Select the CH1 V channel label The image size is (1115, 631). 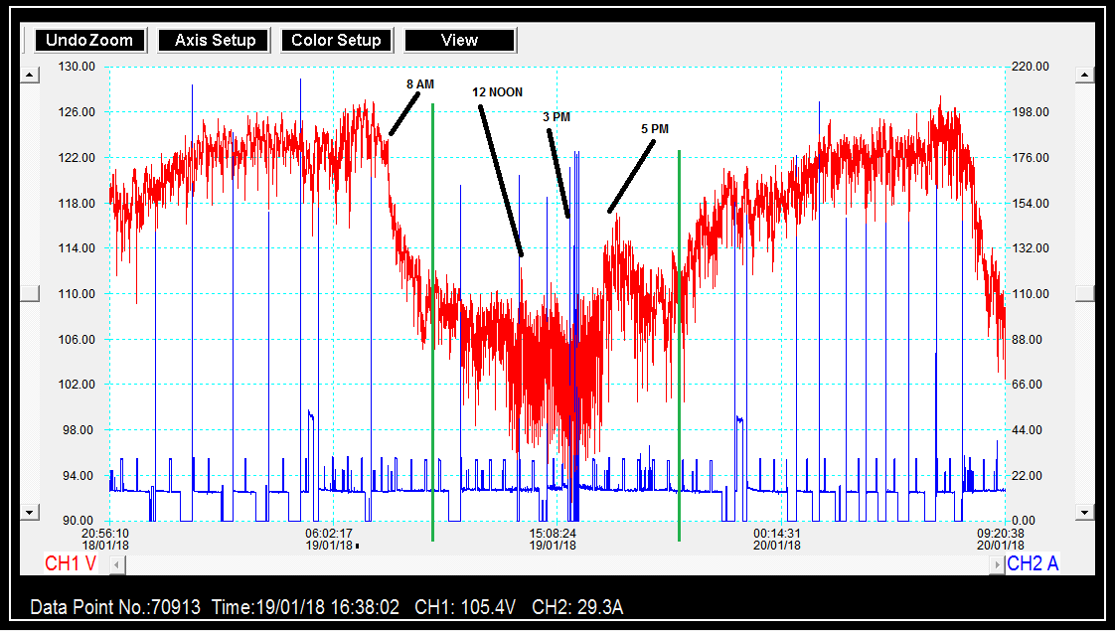coord(71,564)
